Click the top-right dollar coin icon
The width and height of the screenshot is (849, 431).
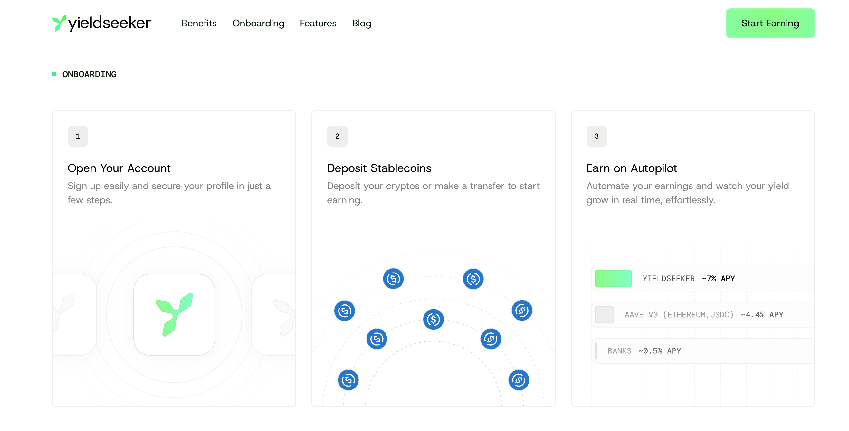473,279
